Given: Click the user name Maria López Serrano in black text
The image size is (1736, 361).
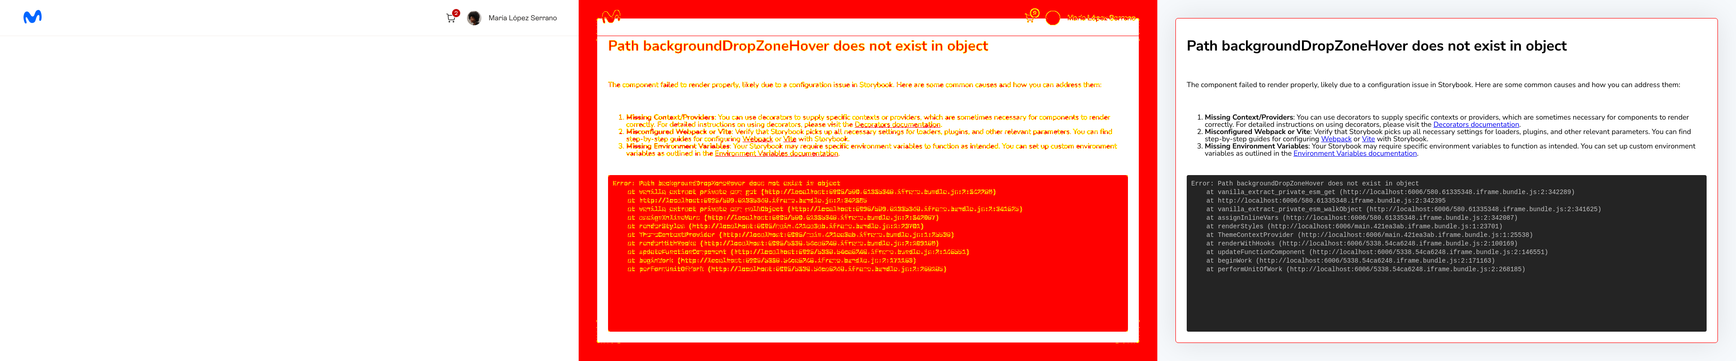Looking at the screenshot, I should click(522, 18).
